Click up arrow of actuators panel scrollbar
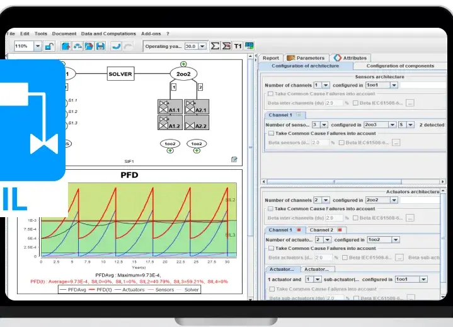The image size is (453, 327). (443, 191)
